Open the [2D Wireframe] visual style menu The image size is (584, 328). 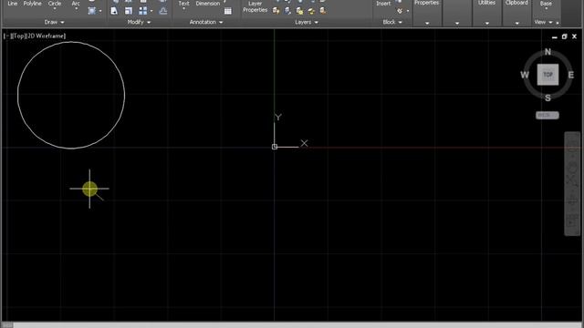pos(47,36)
